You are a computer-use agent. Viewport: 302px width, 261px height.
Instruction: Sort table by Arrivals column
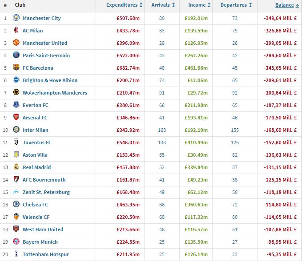[x=163, y=5]
